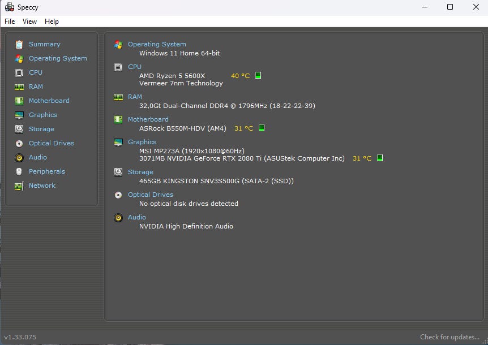Open Peripherals section from sidebar
This screenshot has height=345, width=488.
point(47,171)
